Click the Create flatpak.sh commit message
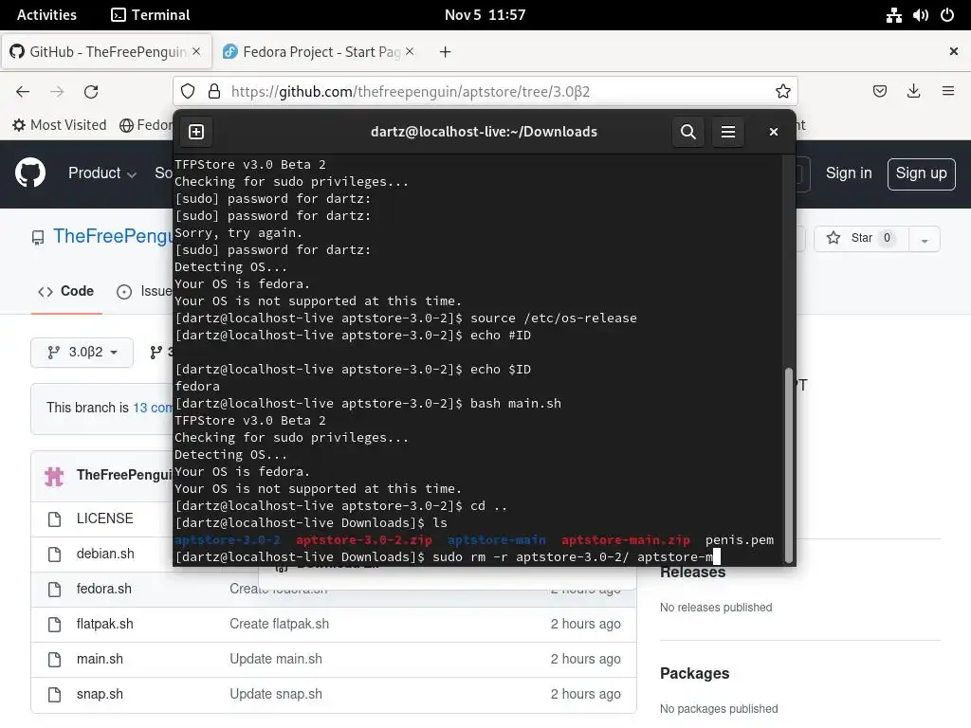This screenshot has width=971, height=728. pos(280,624)
